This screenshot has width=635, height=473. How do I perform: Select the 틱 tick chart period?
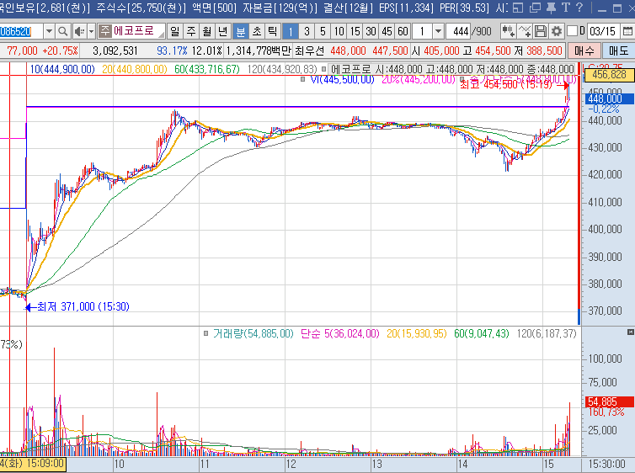pyautogui.click(x=273, y=31)
